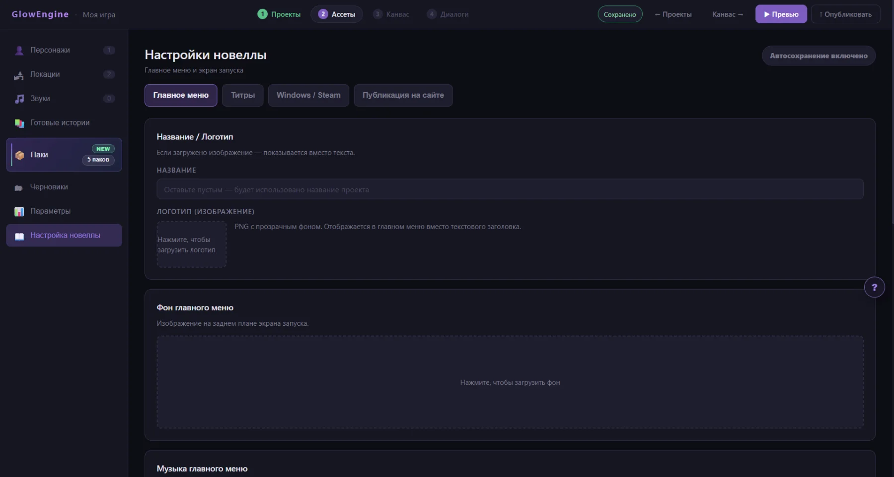Click the Название text input field
Screen dimensions: 894x477
pos(510,189)
